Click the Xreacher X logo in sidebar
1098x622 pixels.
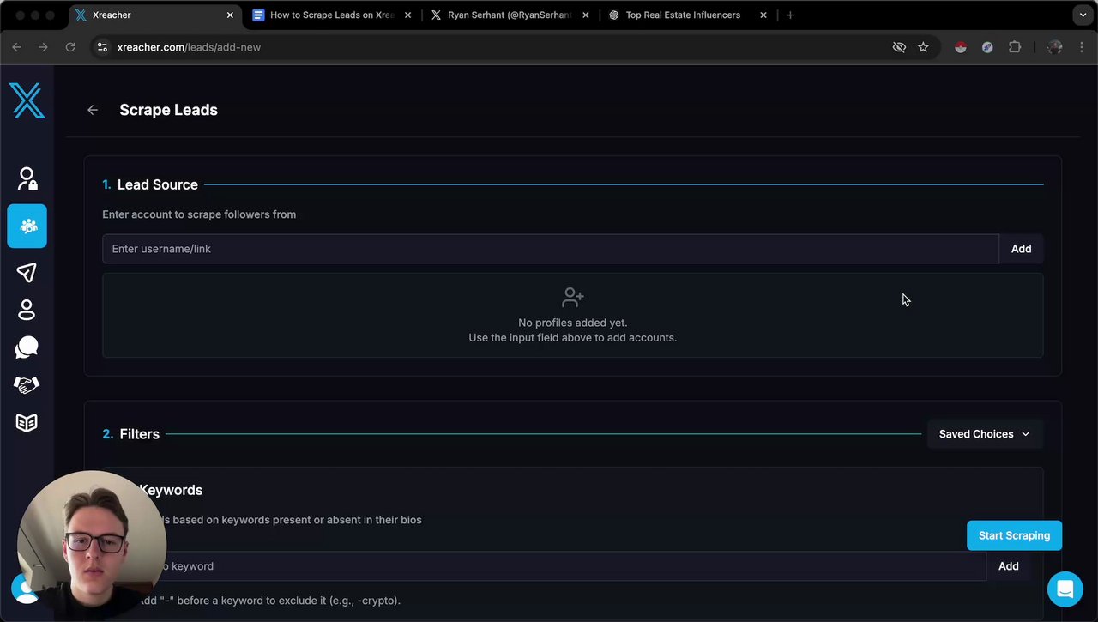click(27, 100)
